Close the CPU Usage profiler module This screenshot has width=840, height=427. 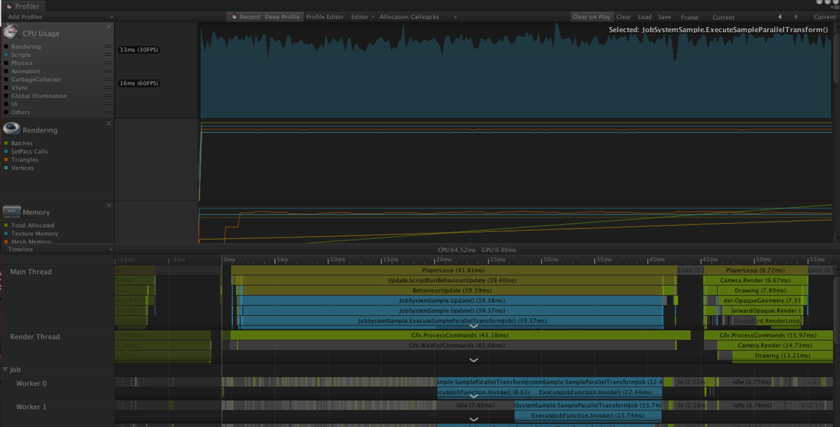(109, 27)
